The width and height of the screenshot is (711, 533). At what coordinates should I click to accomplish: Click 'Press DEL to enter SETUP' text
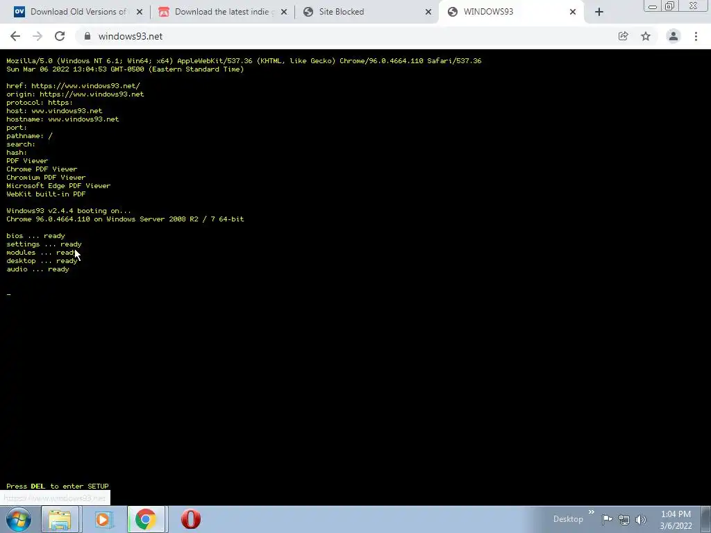(58, 487)
